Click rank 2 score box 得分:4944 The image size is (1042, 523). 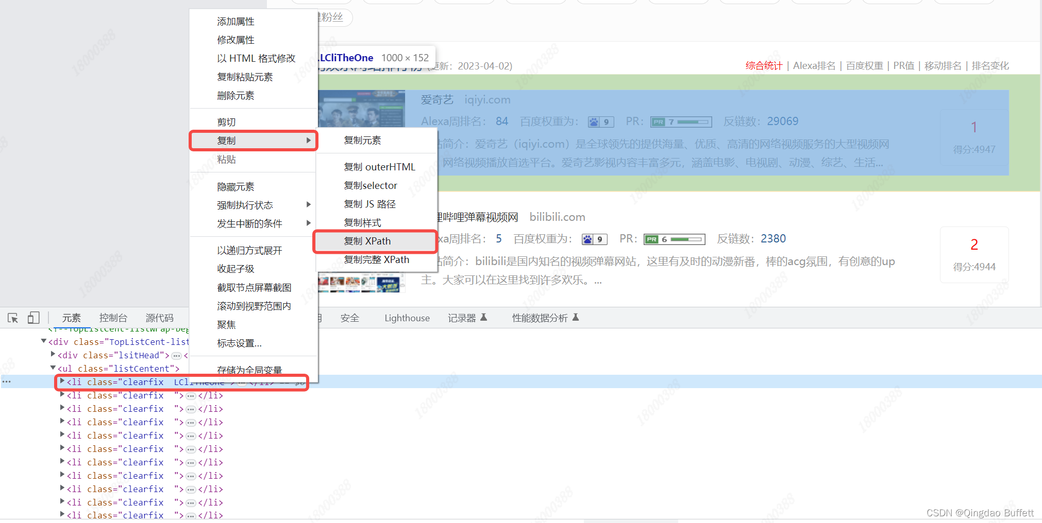click(x=974, y=255)
